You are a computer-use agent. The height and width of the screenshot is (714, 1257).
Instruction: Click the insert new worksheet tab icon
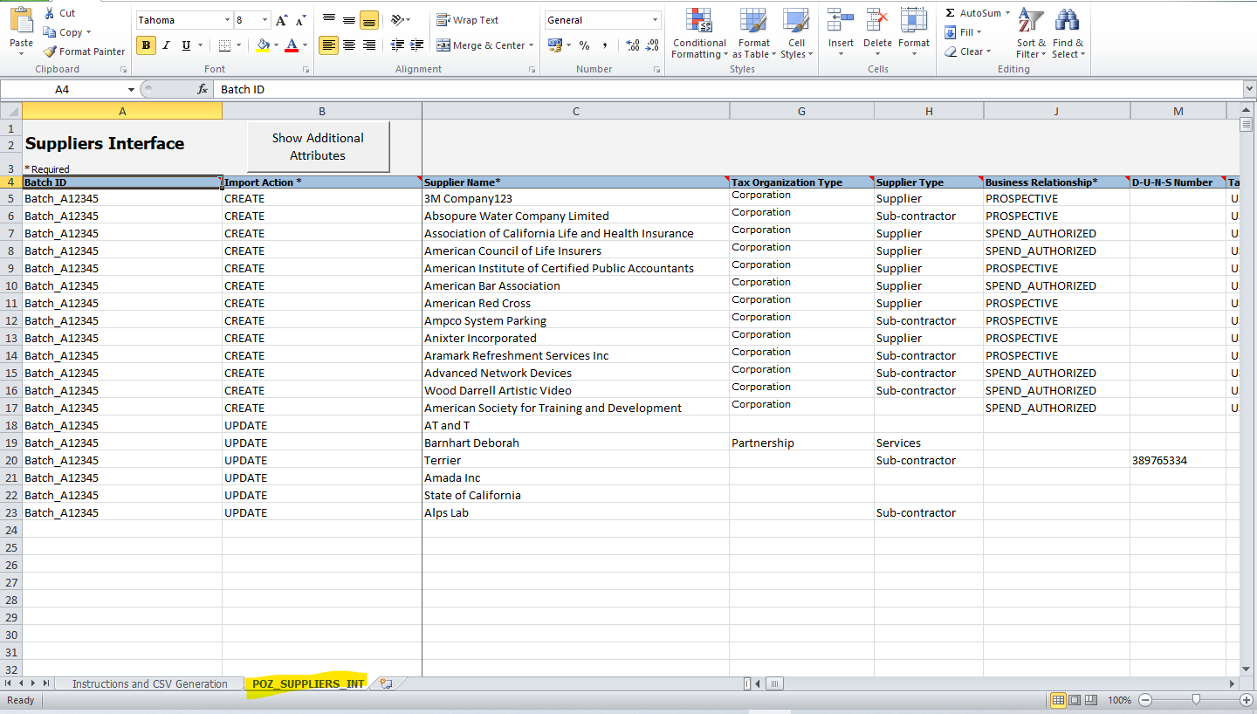tap(386, 683)
